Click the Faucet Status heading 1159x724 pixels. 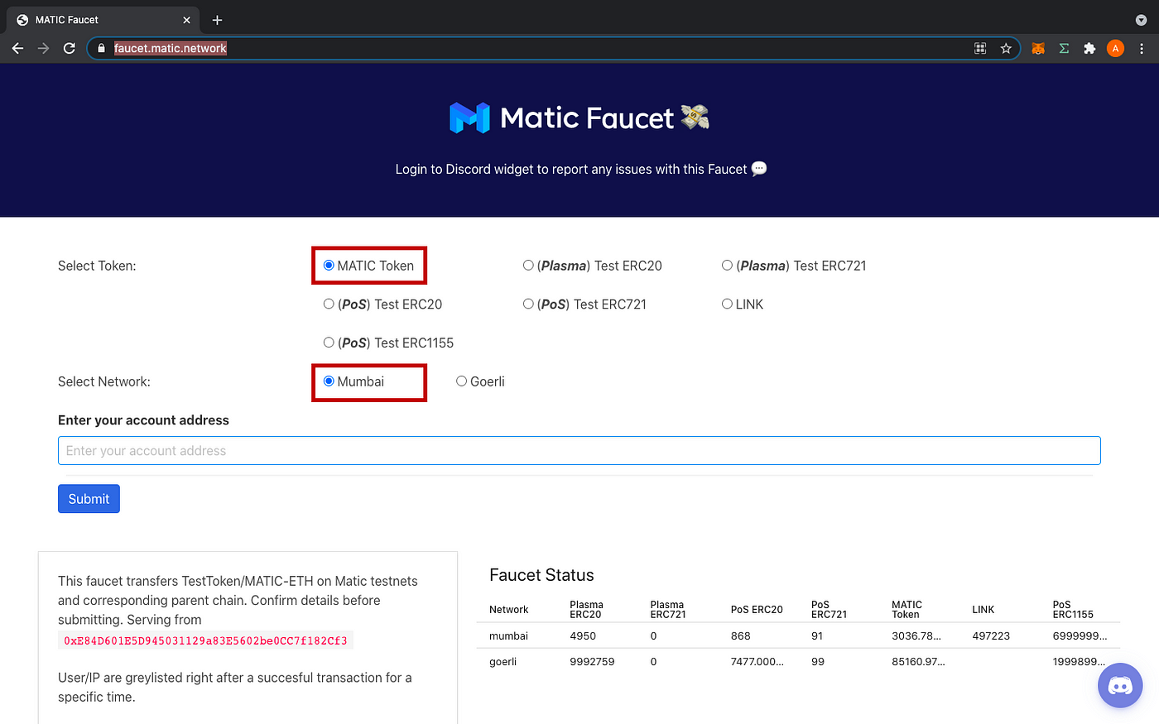click(541, 575)
